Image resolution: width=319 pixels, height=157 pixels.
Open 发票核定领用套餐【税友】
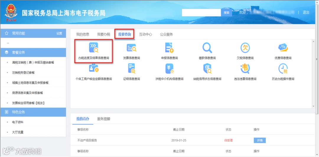tap(28, 103)
